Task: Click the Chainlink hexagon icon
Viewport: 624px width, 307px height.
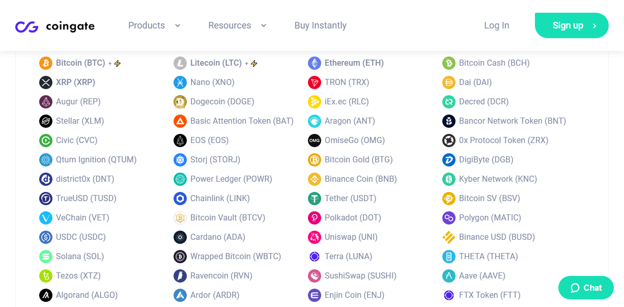Action: pyautogui.click(x=180, y=199)
